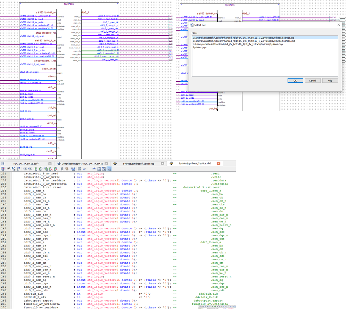
Task: Click code line 236 ddr3_1_mem_a
Action: (34, 191)
